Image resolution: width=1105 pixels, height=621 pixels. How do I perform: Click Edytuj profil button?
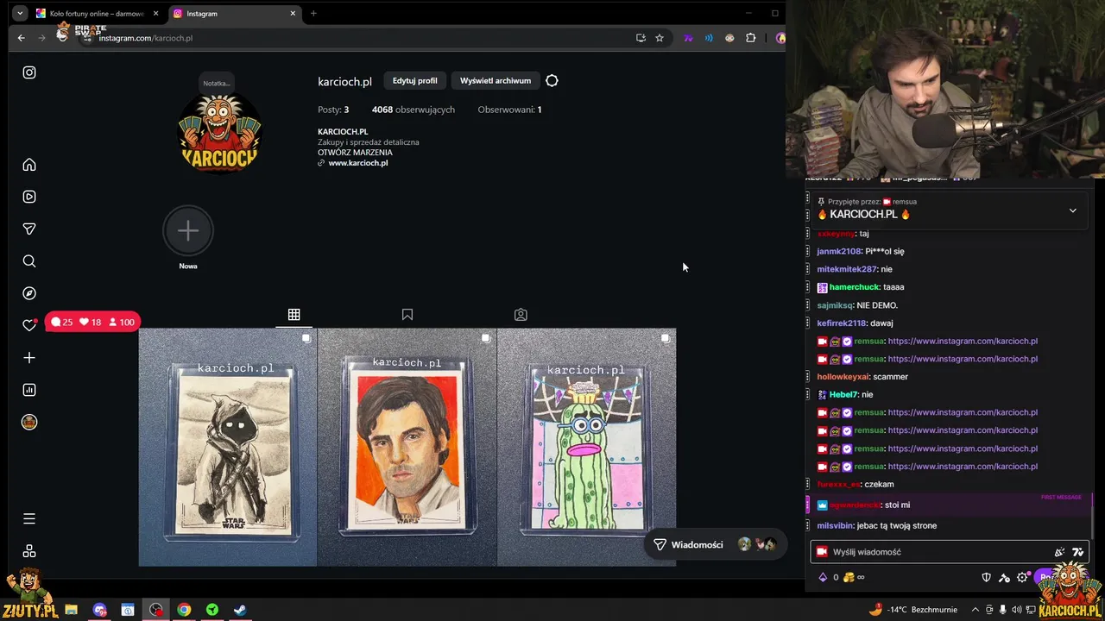click(x=414, y=81)
